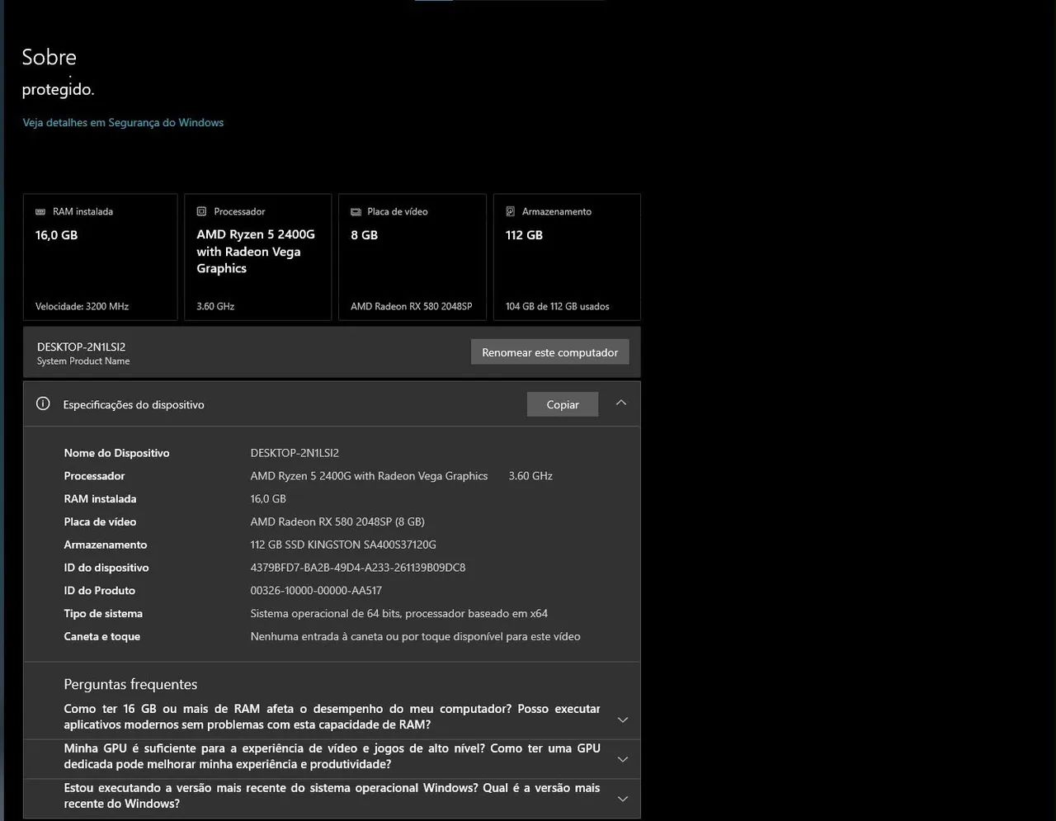Click the Tipo de sistema label

coord(103,614)
